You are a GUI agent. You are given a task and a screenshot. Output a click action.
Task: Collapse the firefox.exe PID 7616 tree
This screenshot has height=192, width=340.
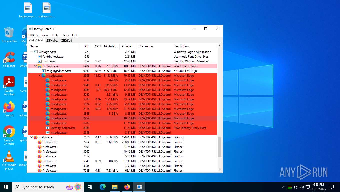pyautogui.click(x=32, y=137)
